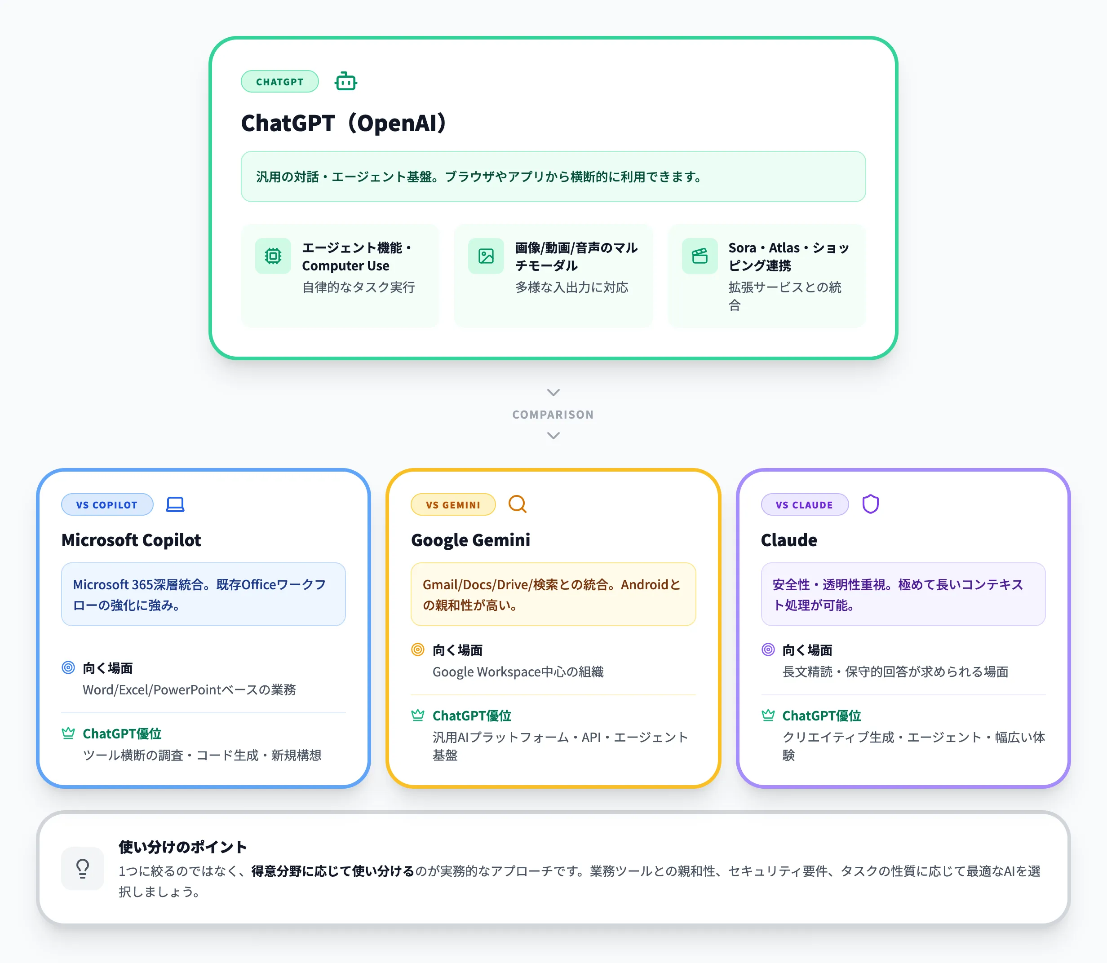Click the ChatGPT優位 label on Claude card

click(822, 715)
